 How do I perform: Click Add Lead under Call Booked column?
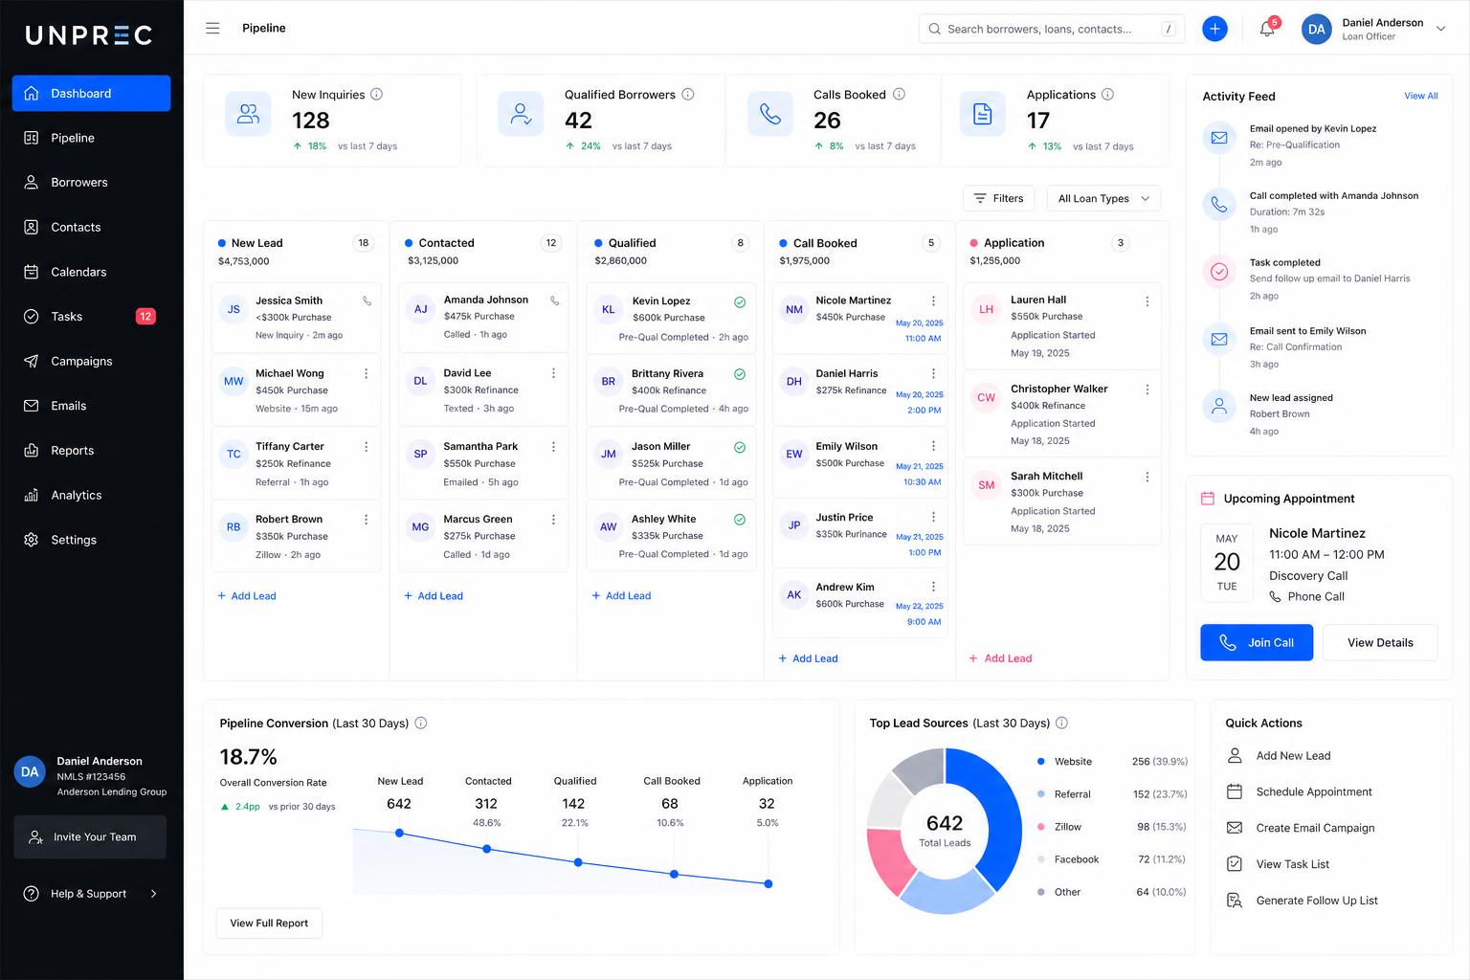(x=808, y=658)
